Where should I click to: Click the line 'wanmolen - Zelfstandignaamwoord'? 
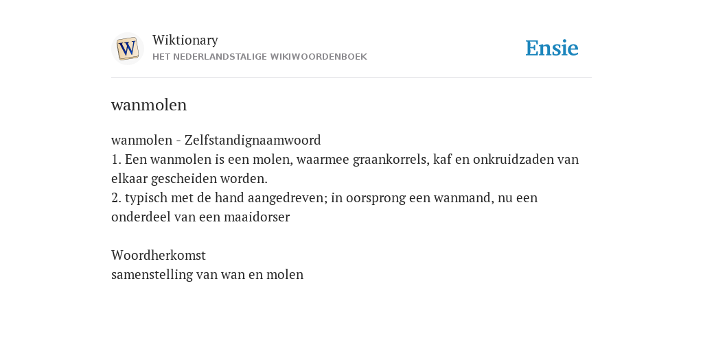click(x=216, y=140)
